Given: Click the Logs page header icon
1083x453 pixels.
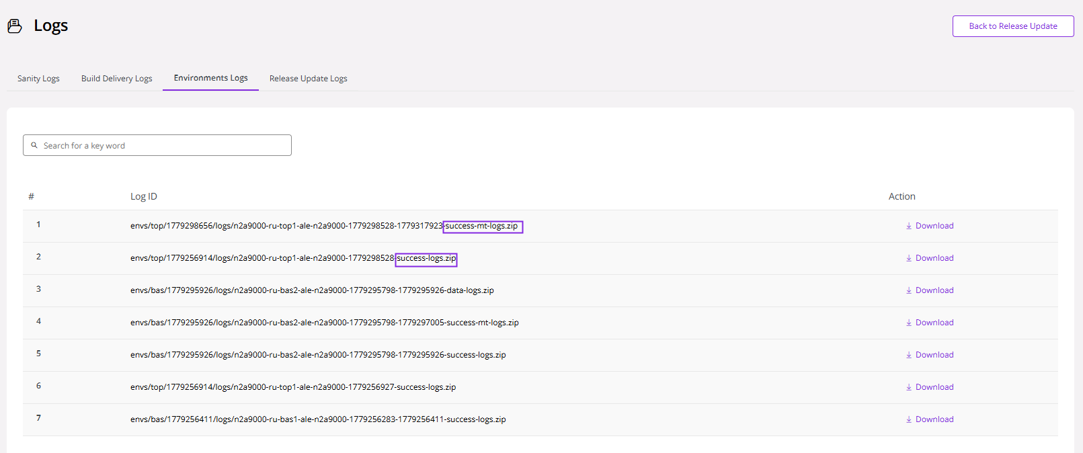Looking at the screenshot, I should [x=15, y=26].
